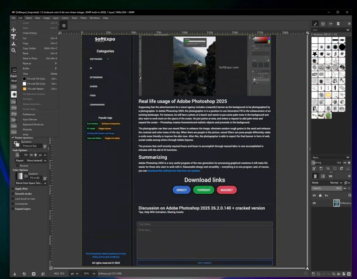Click the refresh brushes icon
Screen dimensions: 357x279
[x=342, y=168]
